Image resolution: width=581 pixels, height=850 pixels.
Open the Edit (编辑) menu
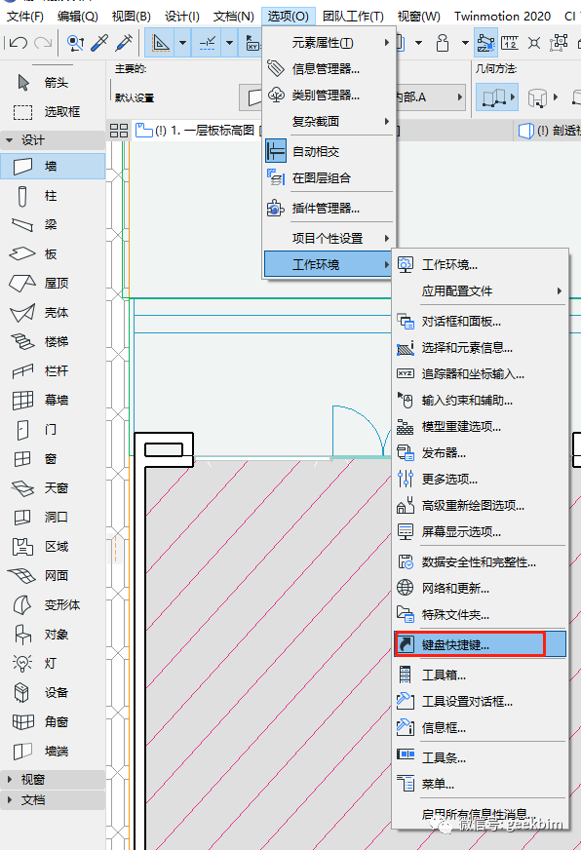[78, 17]
